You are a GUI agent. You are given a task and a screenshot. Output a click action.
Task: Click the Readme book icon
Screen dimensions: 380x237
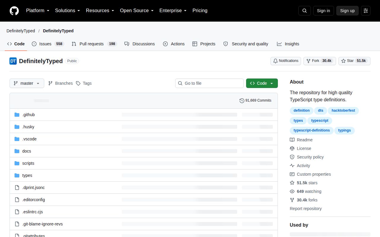(x=292, y=140)
